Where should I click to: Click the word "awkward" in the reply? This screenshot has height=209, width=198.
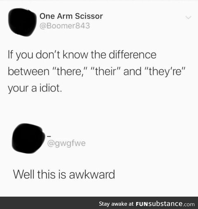(92, 174)
